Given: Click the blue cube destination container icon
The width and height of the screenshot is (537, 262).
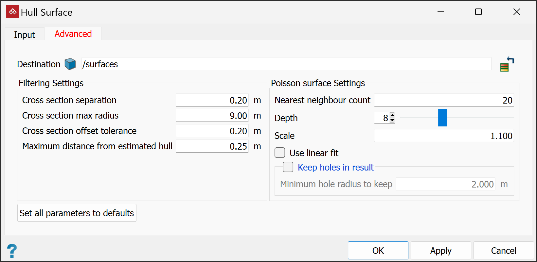Looking at the screenshot, I should 70,64.
